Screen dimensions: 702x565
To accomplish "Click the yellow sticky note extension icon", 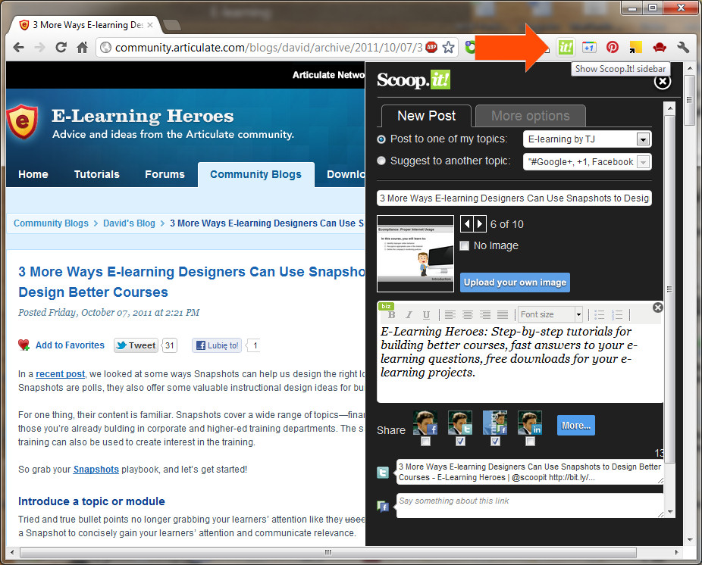I will (635, 47).
